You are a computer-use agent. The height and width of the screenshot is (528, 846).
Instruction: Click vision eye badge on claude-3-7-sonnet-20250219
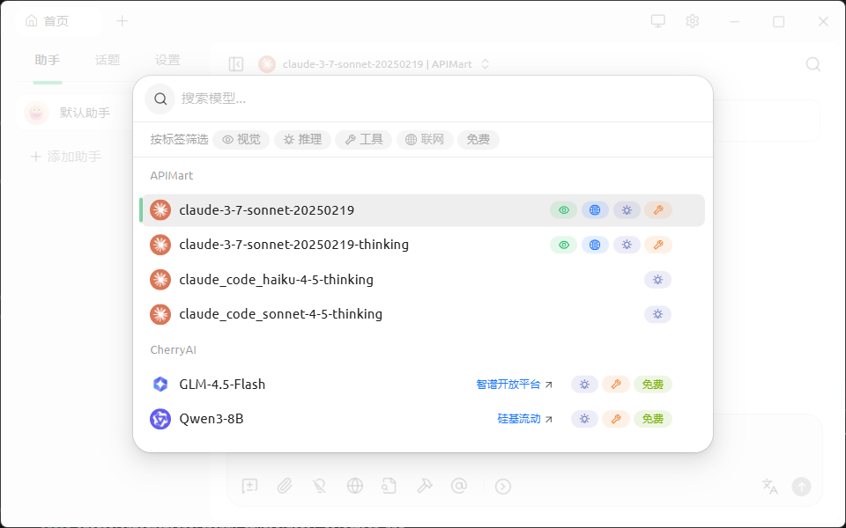[564, 210]
